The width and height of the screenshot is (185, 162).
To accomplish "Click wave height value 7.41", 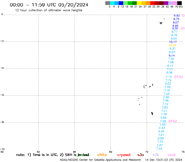I will point(161,135).
